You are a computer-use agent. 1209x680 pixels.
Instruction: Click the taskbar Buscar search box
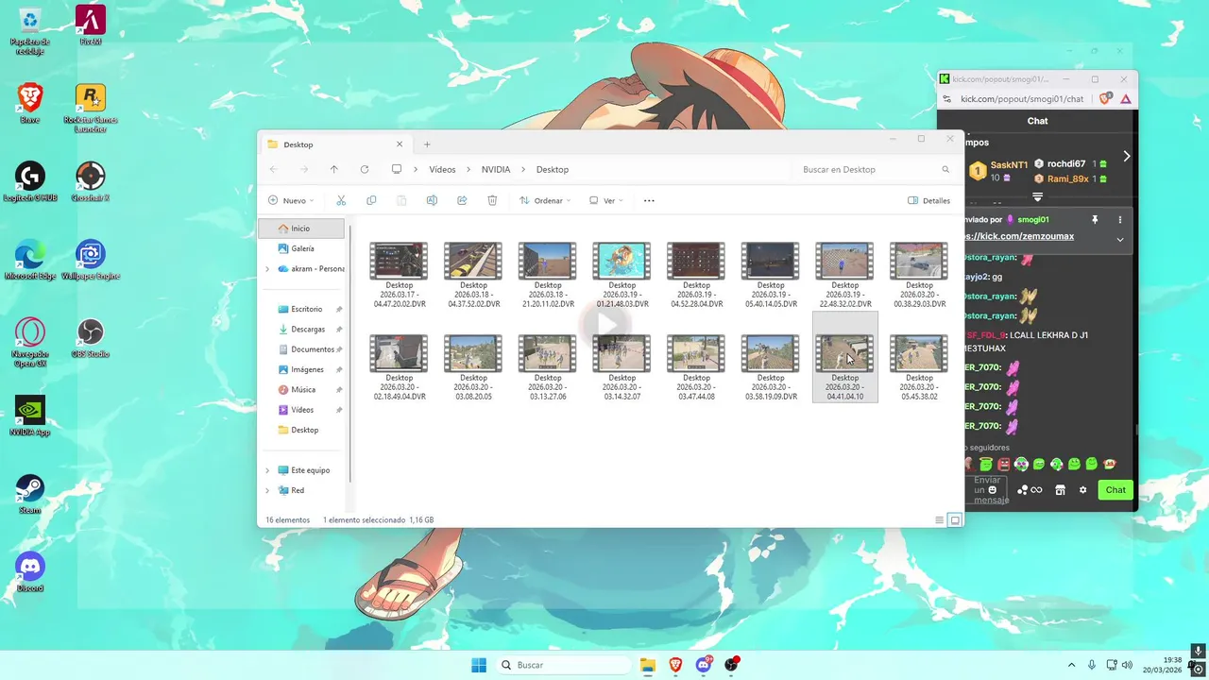coord(563,665)
